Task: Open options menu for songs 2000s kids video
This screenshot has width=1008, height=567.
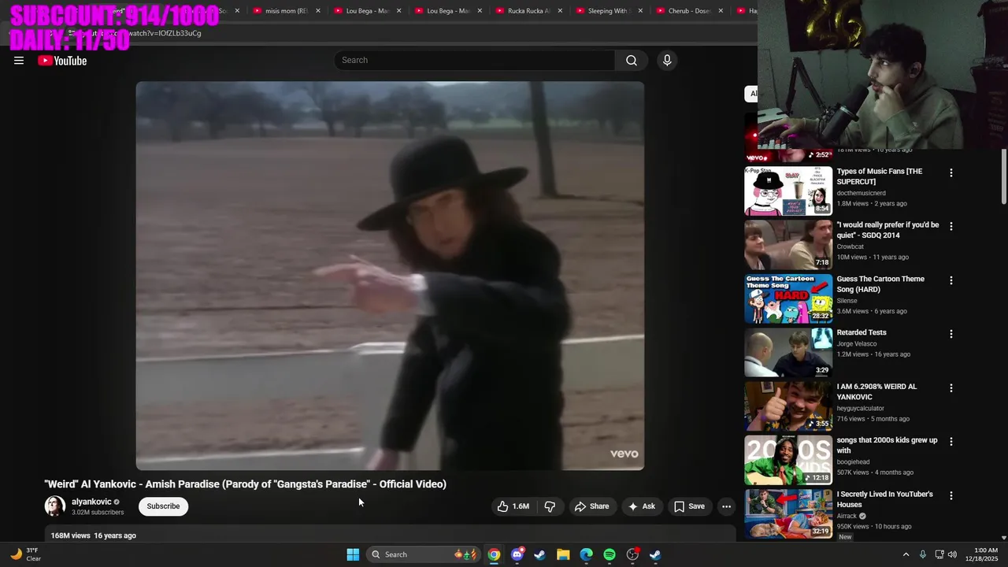Action: (x=951, y=442)
